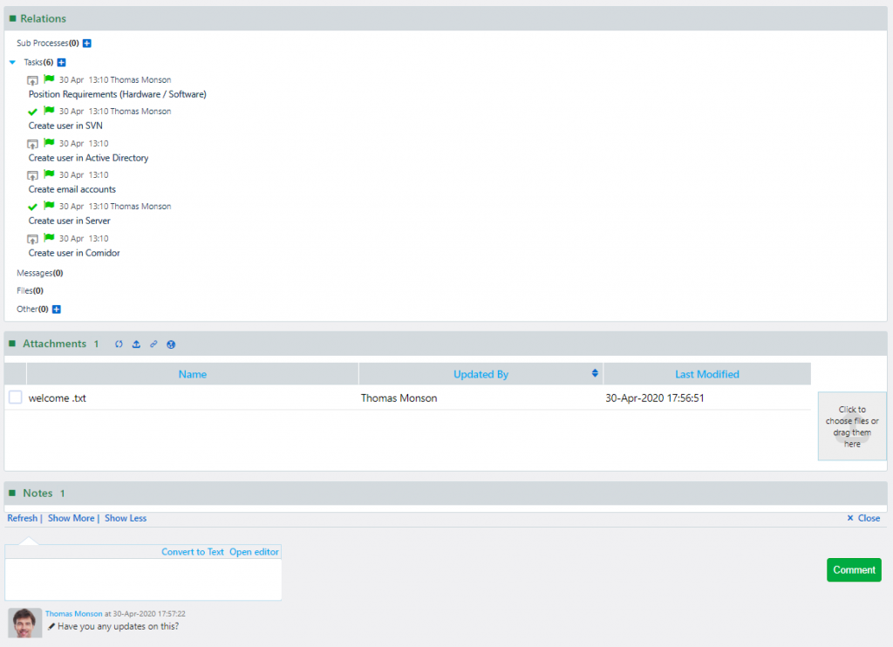
Task: Upload a file with the upload icon
Action: point(137,344)
